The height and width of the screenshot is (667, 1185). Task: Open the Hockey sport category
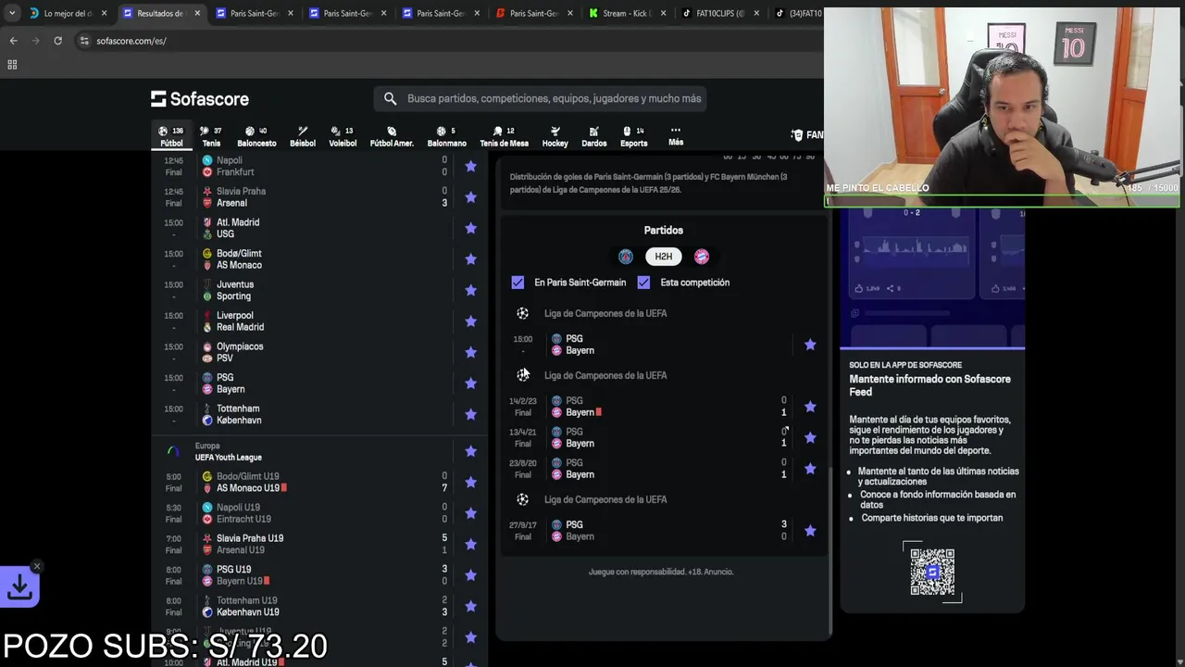tap(555, 136)
